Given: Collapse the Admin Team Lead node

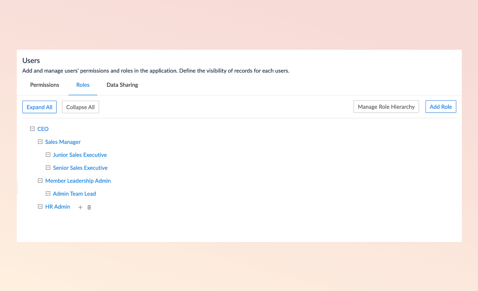Looking at the screenshot, I should click(x=48, y=193).
